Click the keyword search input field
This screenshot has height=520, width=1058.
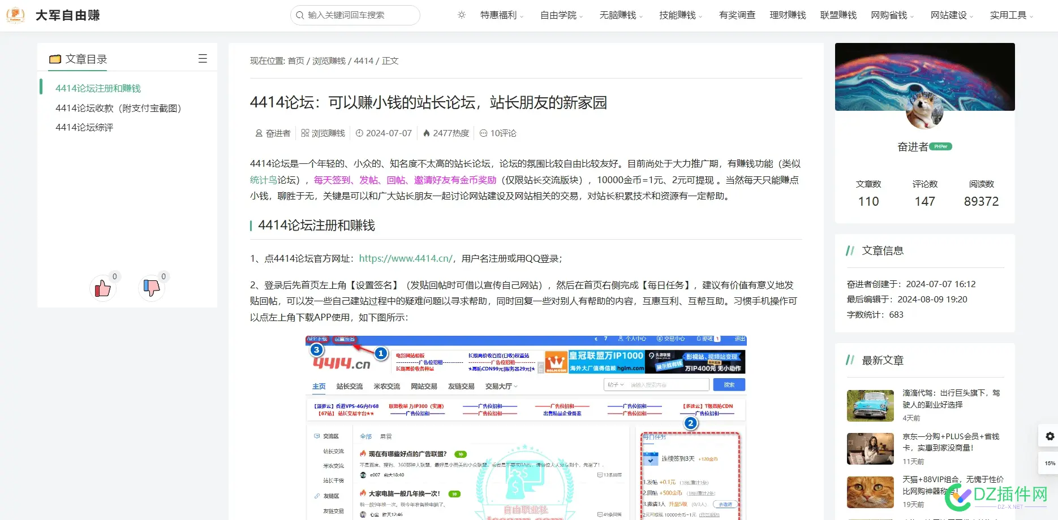click(356, 15)
